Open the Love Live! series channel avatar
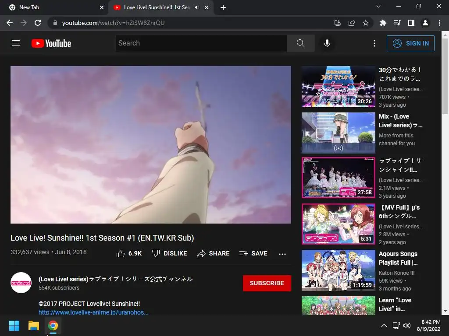The height and width of the screenshot is (336, 449). (x=21, y=283)
